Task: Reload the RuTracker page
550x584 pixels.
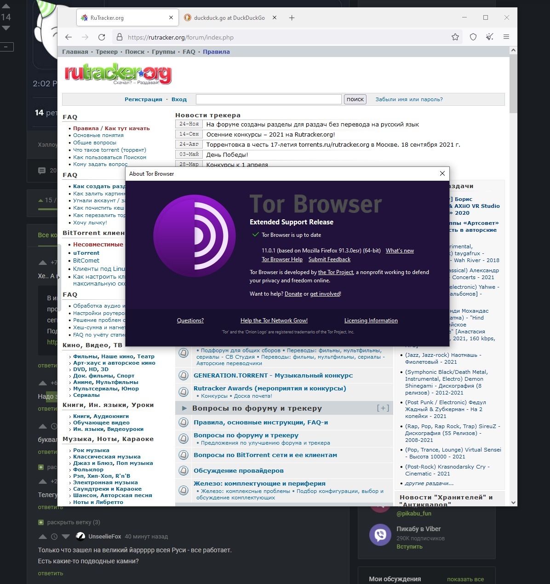Action: point(102,37)
